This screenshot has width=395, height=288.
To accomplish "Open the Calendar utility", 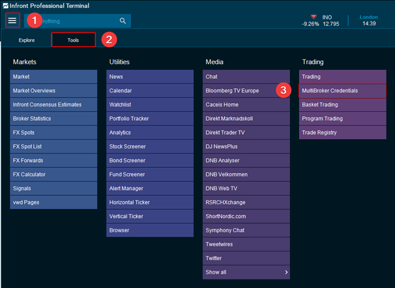I will (x=150, y=91).
